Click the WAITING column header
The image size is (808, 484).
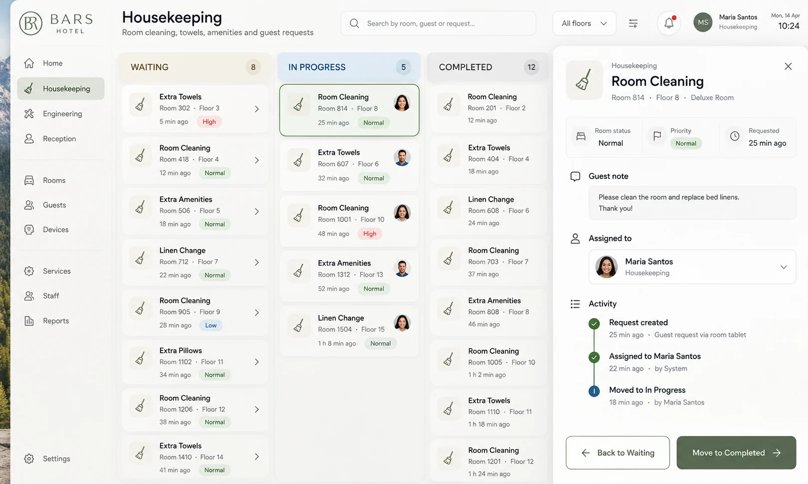pos(195,67)
